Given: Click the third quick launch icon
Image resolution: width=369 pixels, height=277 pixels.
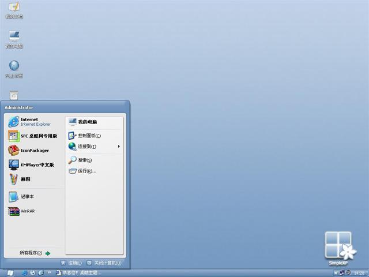Looking at the screenshot, I should point(41,273).
